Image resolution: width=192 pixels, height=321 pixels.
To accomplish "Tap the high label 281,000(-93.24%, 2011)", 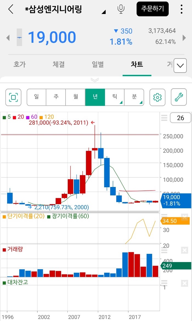I will (x=59, y=123).
